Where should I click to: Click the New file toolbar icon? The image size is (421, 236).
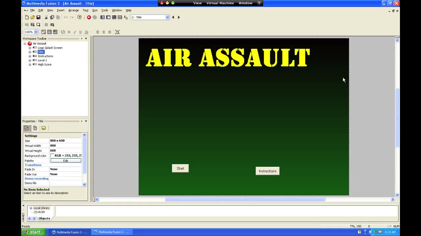point(27,17)
